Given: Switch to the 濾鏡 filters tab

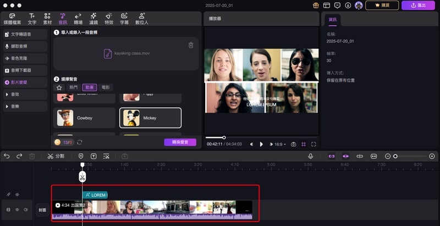Looking at the screenshot, I should pos(94,19).
